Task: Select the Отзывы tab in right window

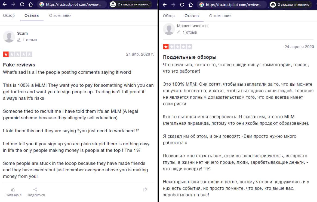Action: coord(192,16)
